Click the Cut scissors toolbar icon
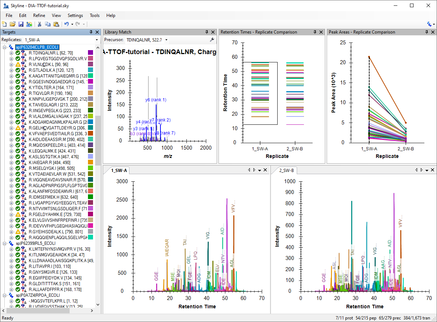Image resolution: width=437 pixels, height=322 pixels. pyautogui.click(x=40, y=24)
